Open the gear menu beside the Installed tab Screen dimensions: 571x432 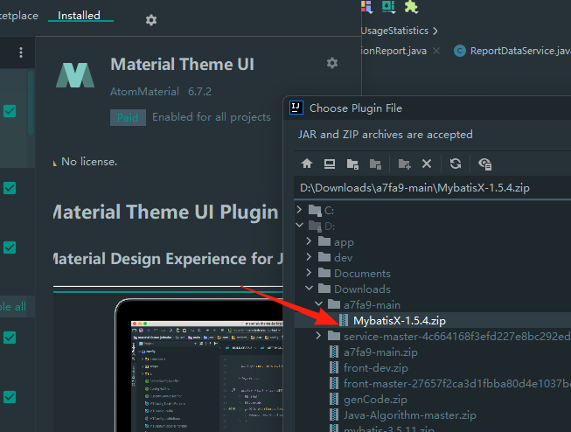[x=151, y=20]
